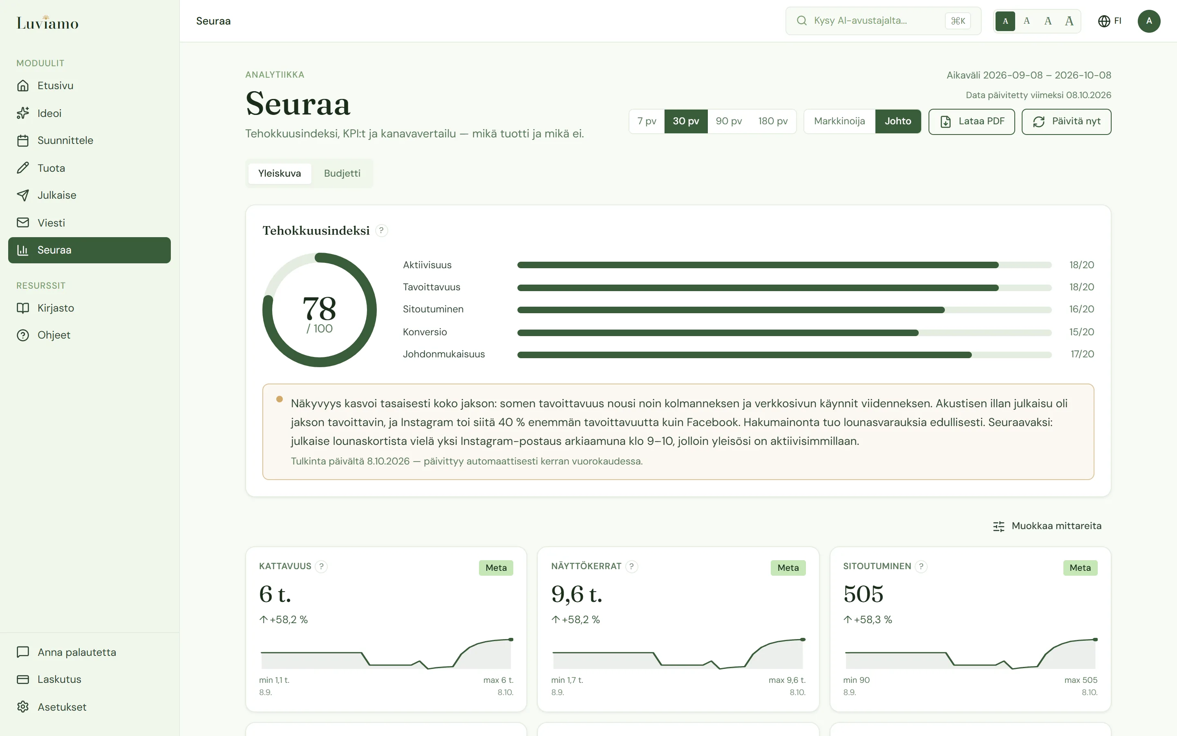The height and width of the screenshot is (736, 1177).
Task: Show Näyttökerrat info question mark
Action: click(631, 567)
